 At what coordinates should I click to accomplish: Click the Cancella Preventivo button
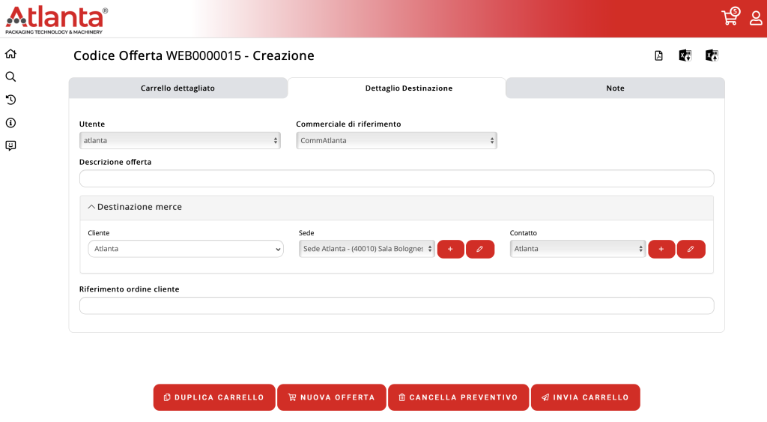[x=458, y=397]
